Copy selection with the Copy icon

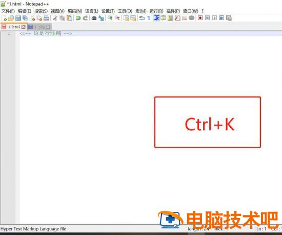click(x=62, y=18)
